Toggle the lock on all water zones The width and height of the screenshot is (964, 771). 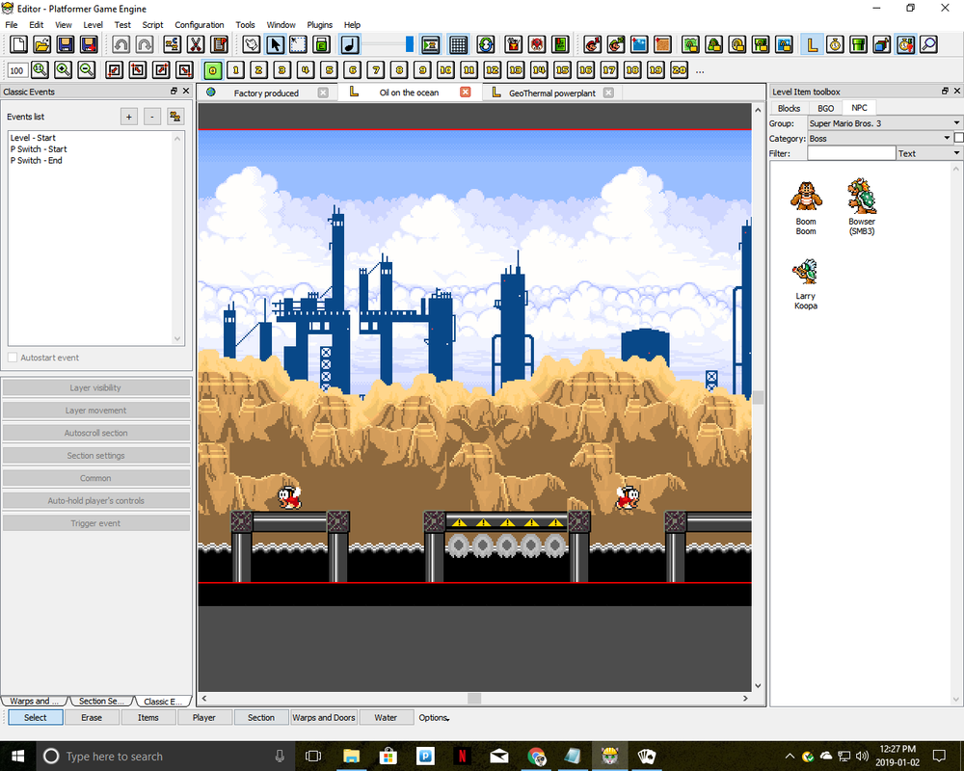click(x=785, y=44)
